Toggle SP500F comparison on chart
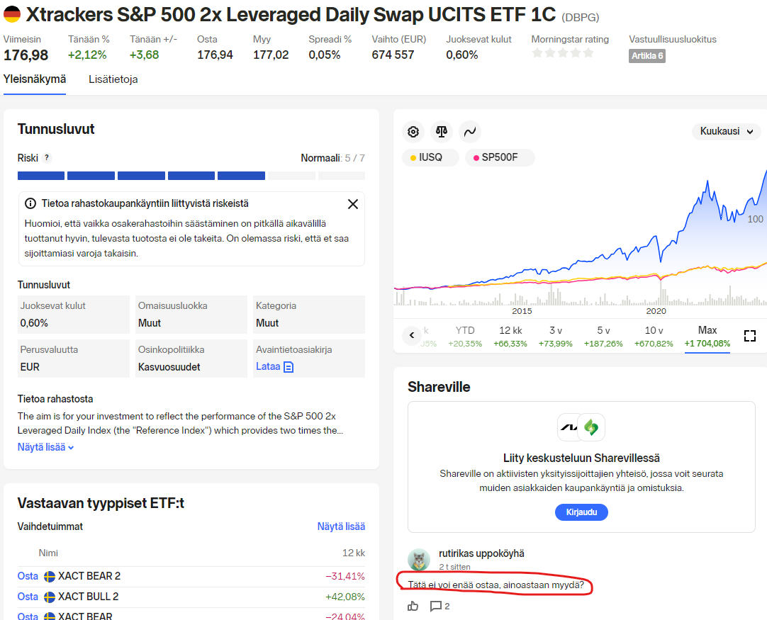Screen dimensions: 767x620 click(499, 157)
